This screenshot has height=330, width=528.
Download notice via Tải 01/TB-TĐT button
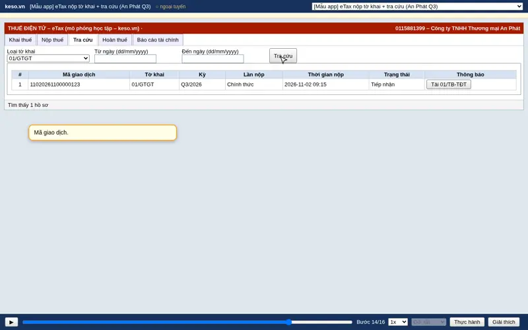pyautogui.click(x=449, y=84)
